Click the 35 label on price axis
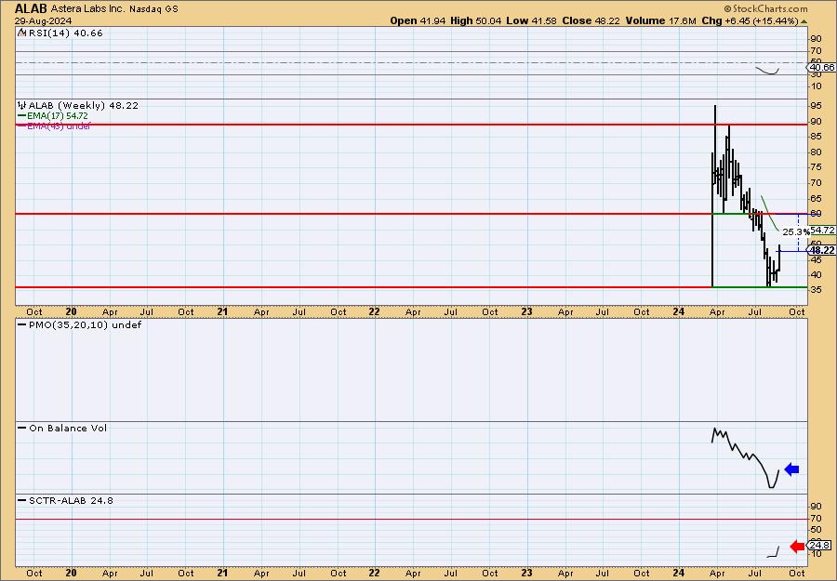This screenshot has height=581, width=837. (816, 290)
